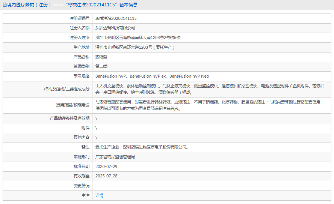The image size is (334, 204).
Task: Select approval department 广东省药品监督管理局
Action: (115, 157)
